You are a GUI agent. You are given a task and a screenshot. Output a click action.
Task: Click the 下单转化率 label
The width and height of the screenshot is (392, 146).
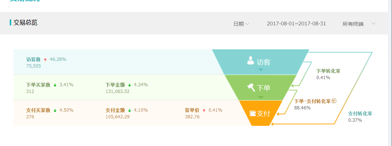coord(328,71)
